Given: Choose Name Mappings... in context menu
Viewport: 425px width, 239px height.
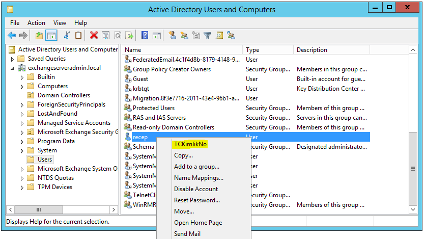Looking at the screenshot, I should (x=199, y=178).
